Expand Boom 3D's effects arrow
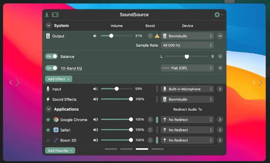Image resolution: width=270 pixels, height=163 pixels. click(220, 140)
